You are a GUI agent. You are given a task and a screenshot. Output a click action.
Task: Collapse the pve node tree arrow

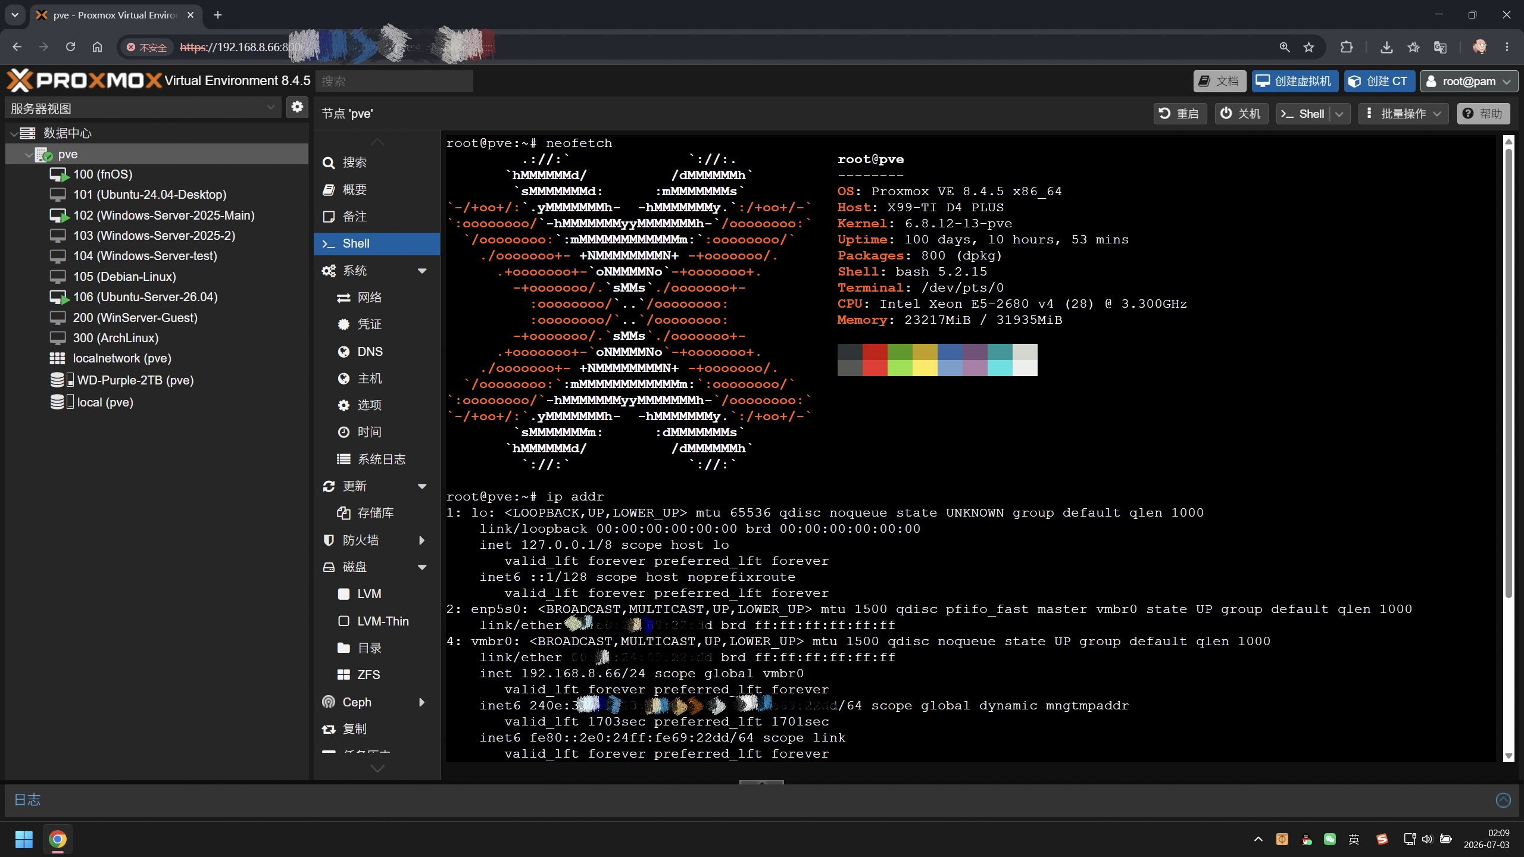tap(28, 155)
